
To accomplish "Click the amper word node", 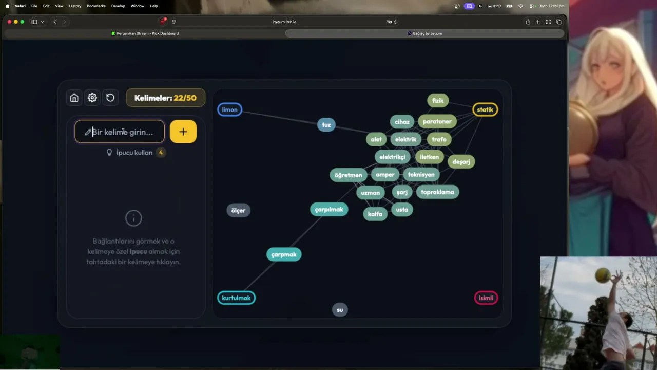I will point(385,175).
